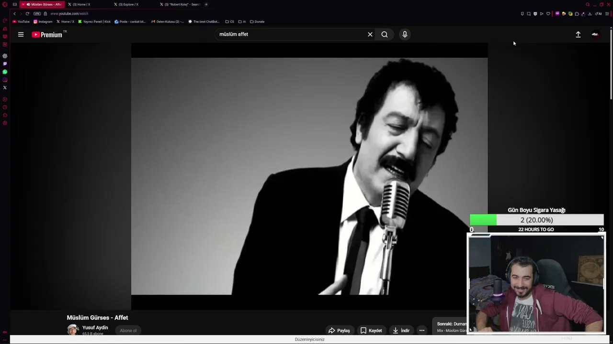Open the Easy Setup sliders menu
This screenshot has height=344, width=613.
[607, 14]
